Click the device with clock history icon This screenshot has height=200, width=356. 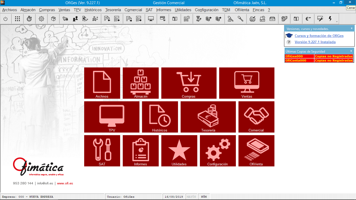[x=262, y=19]
